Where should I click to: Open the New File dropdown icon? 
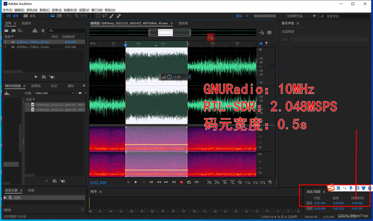(20, 30)
